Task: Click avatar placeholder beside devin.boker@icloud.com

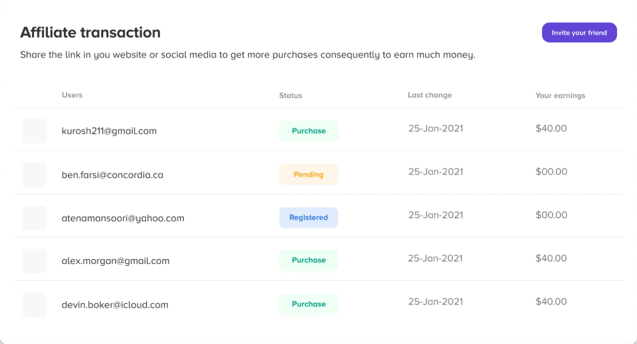Action: point(34,305)
